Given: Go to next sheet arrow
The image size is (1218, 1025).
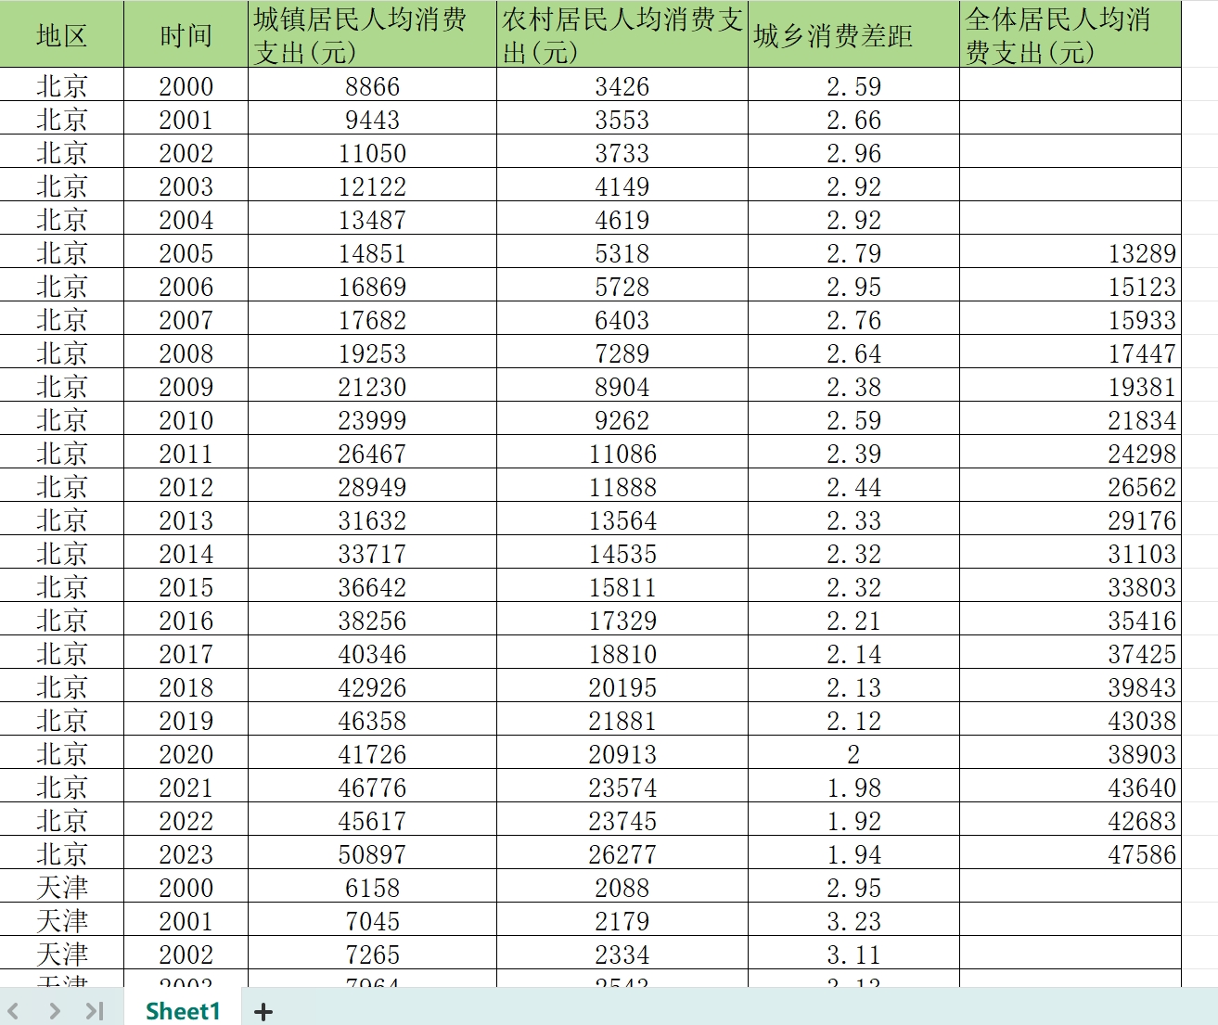Looking at the screenshot, I should (x=54, y=1011).
